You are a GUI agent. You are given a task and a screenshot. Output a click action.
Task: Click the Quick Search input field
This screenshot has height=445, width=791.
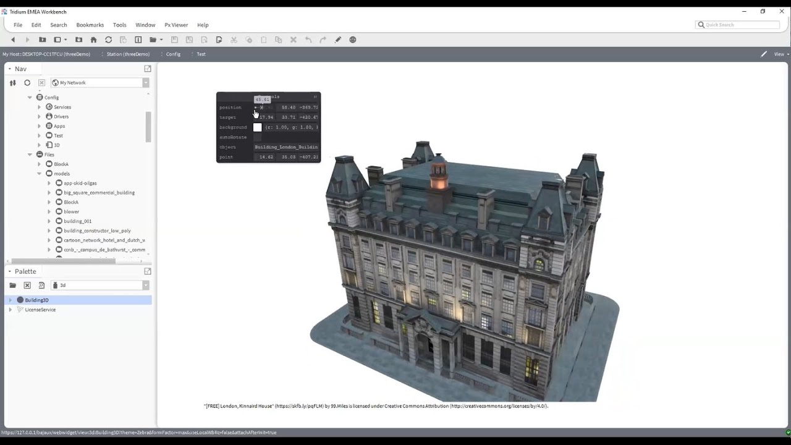(x=738, y=25)
